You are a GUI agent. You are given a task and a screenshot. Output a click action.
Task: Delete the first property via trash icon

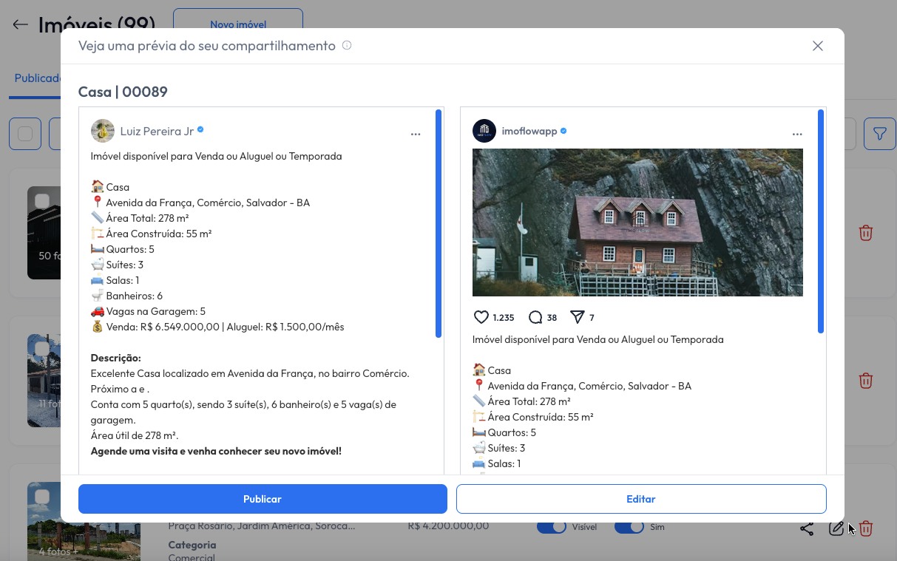click(x=866, y=233)
